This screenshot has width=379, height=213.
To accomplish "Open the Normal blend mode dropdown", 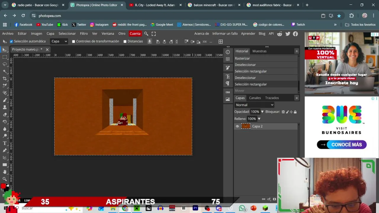I will [x=255, y=105].
